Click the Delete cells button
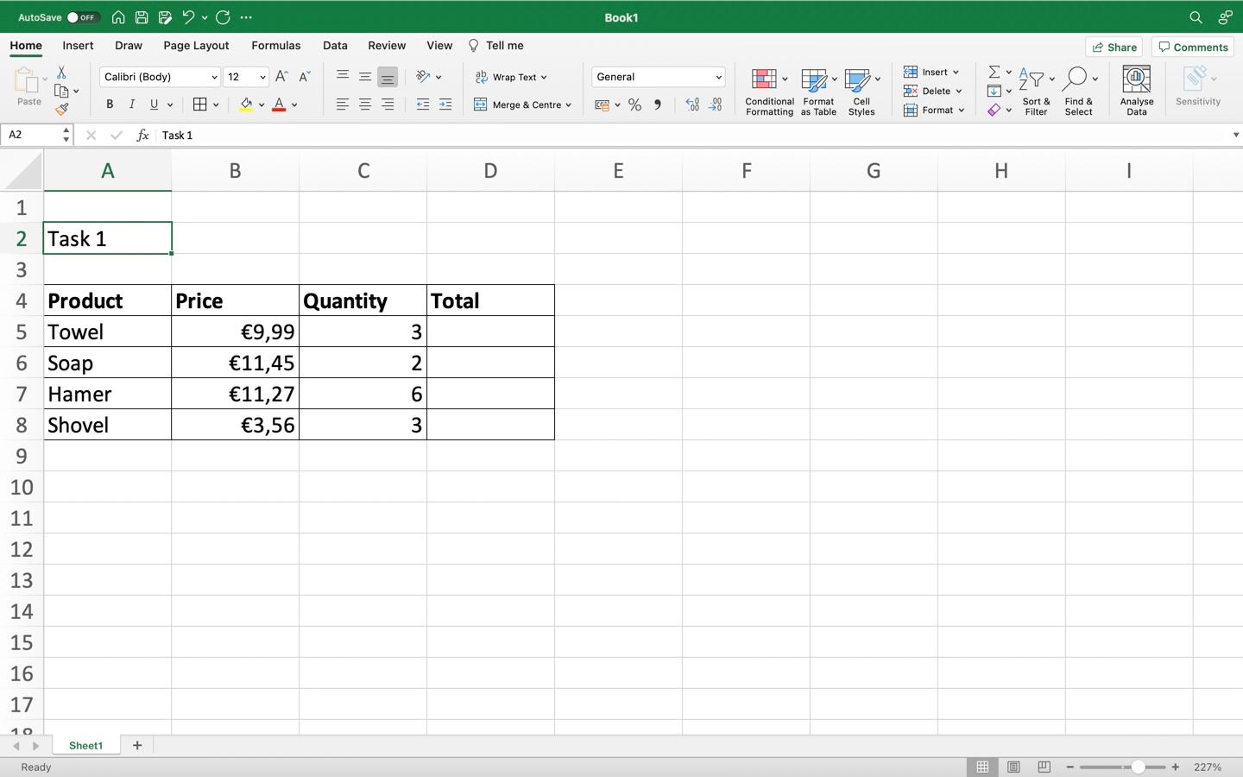 pos(933,91)
